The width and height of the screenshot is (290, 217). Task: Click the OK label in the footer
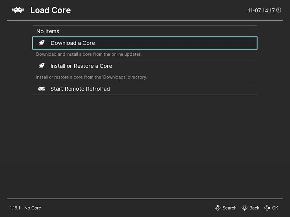click(275, 208)
